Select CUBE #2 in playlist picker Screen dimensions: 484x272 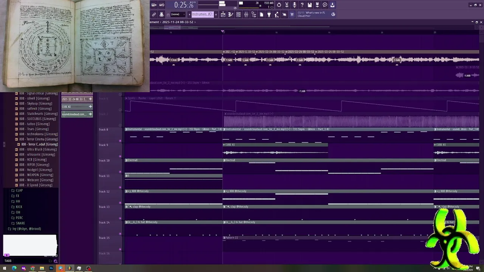coord(77,107)
